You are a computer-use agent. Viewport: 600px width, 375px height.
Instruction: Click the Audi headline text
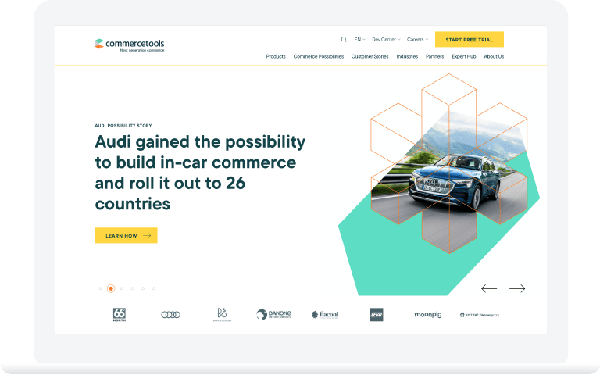pyautogui.click(x=200, y=173)
